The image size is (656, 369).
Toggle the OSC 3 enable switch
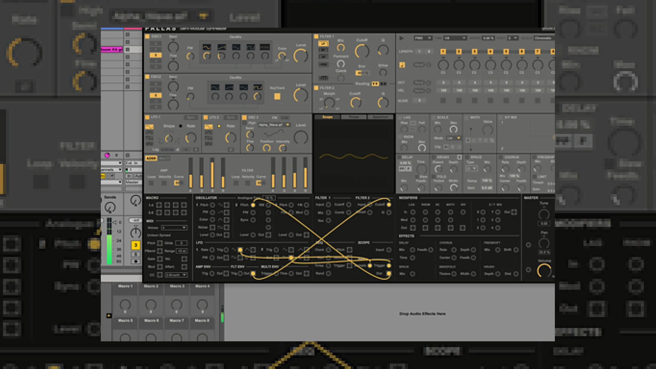click(245, 117)
